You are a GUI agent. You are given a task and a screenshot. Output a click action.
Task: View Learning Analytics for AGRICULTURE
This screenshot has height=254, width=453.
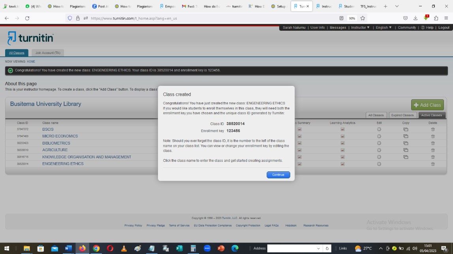coord(342,150)
